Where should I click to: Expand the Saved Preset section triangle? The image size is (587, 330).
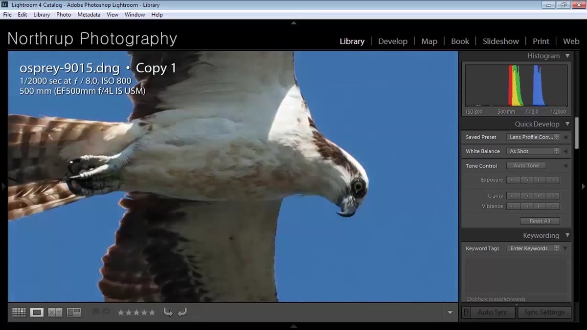click(x=565, y=137)
